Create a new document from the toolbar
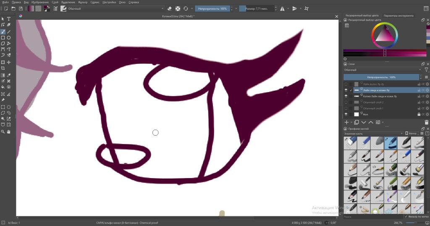This screenshot has height=226, width=430. (x=6, y=9)
